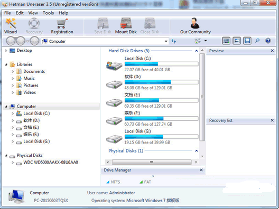The width and height of the screenshot is (279, 209).
Task: Click the Computer address field
Action: 105,41
